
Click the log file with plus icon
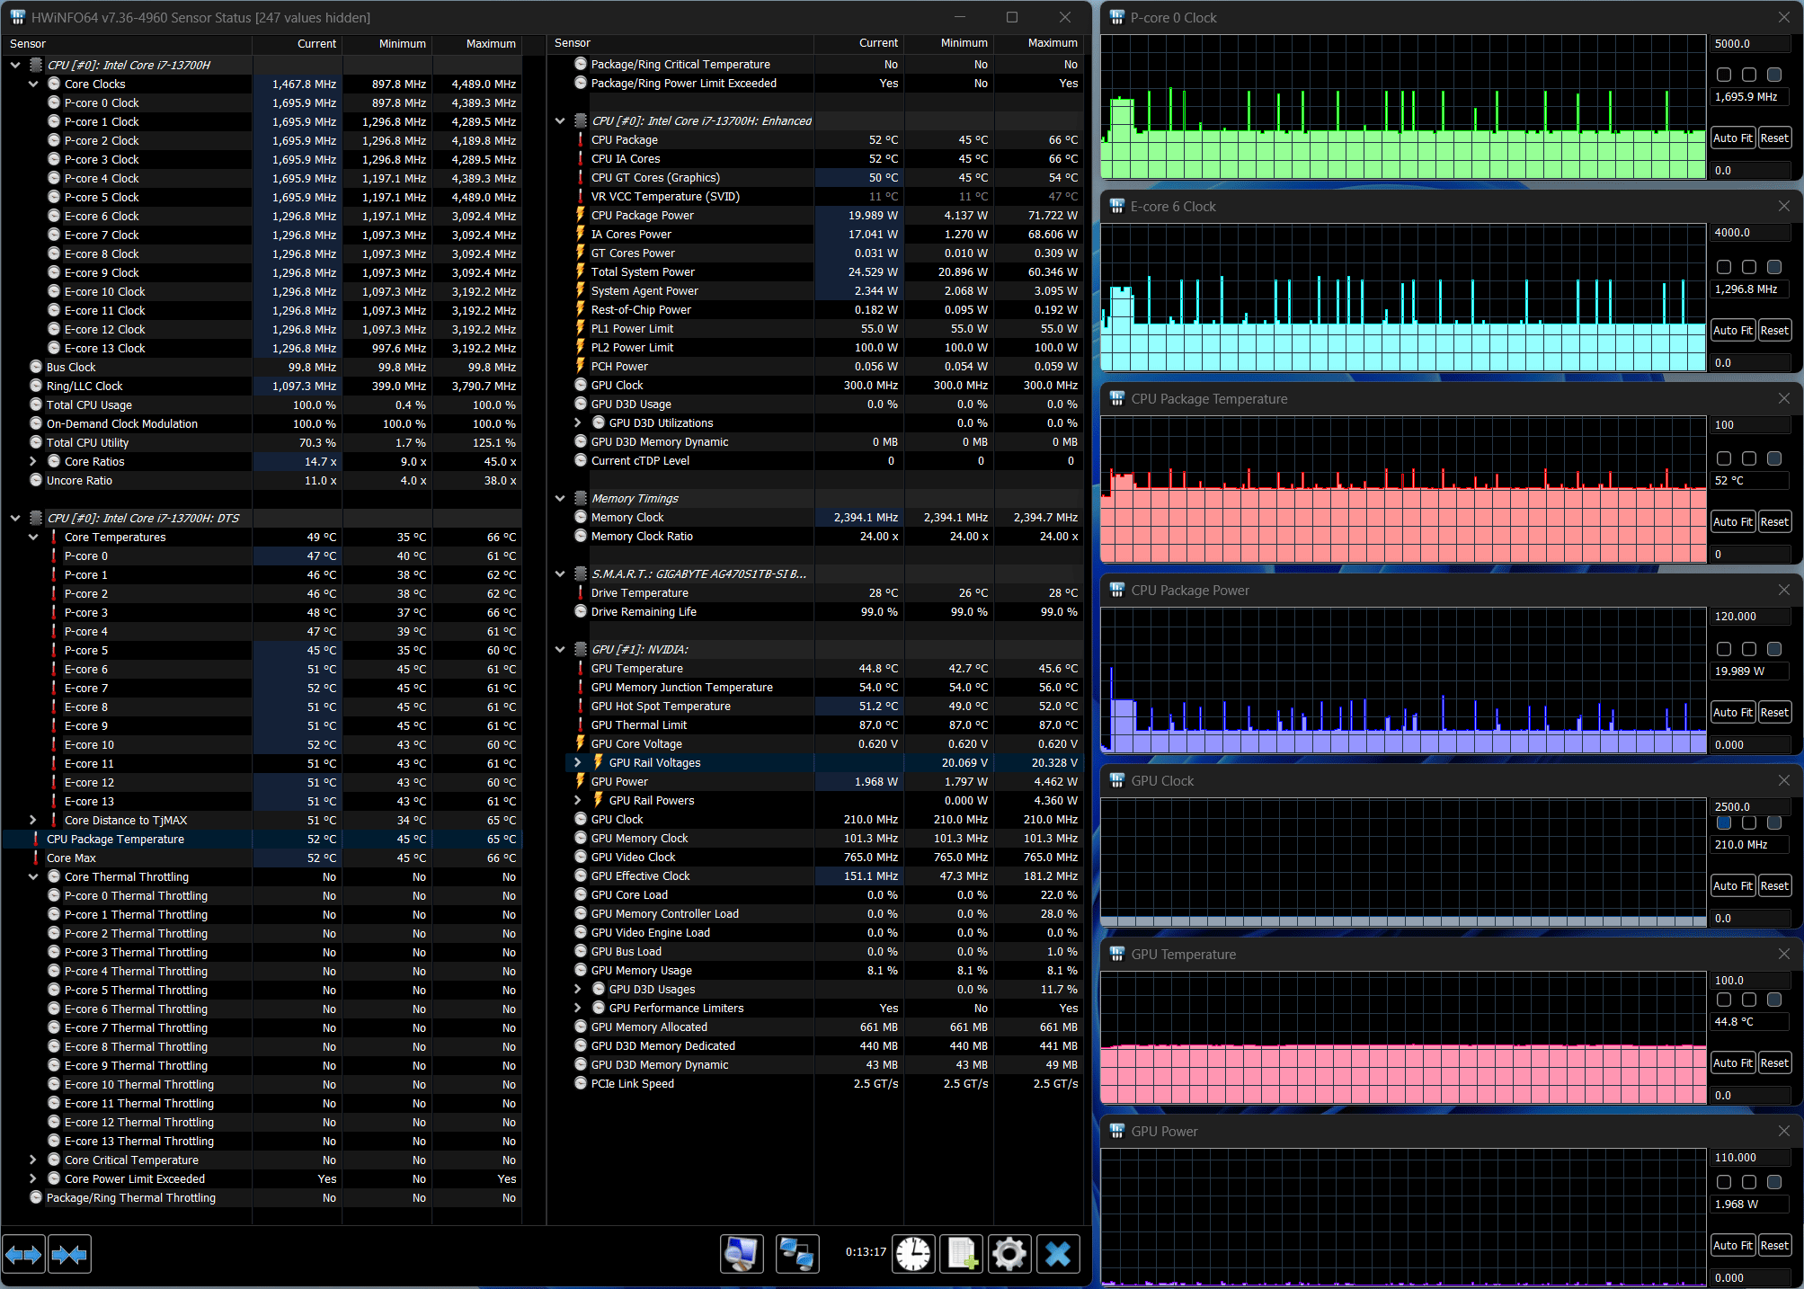point(962,1253)
